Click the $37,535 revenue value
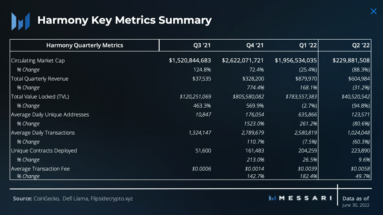383x215 pixels. (x=201, y=79)
